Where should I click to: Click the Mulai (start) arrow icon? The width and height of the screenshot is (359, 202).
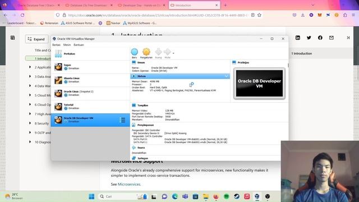click(167, 52)
